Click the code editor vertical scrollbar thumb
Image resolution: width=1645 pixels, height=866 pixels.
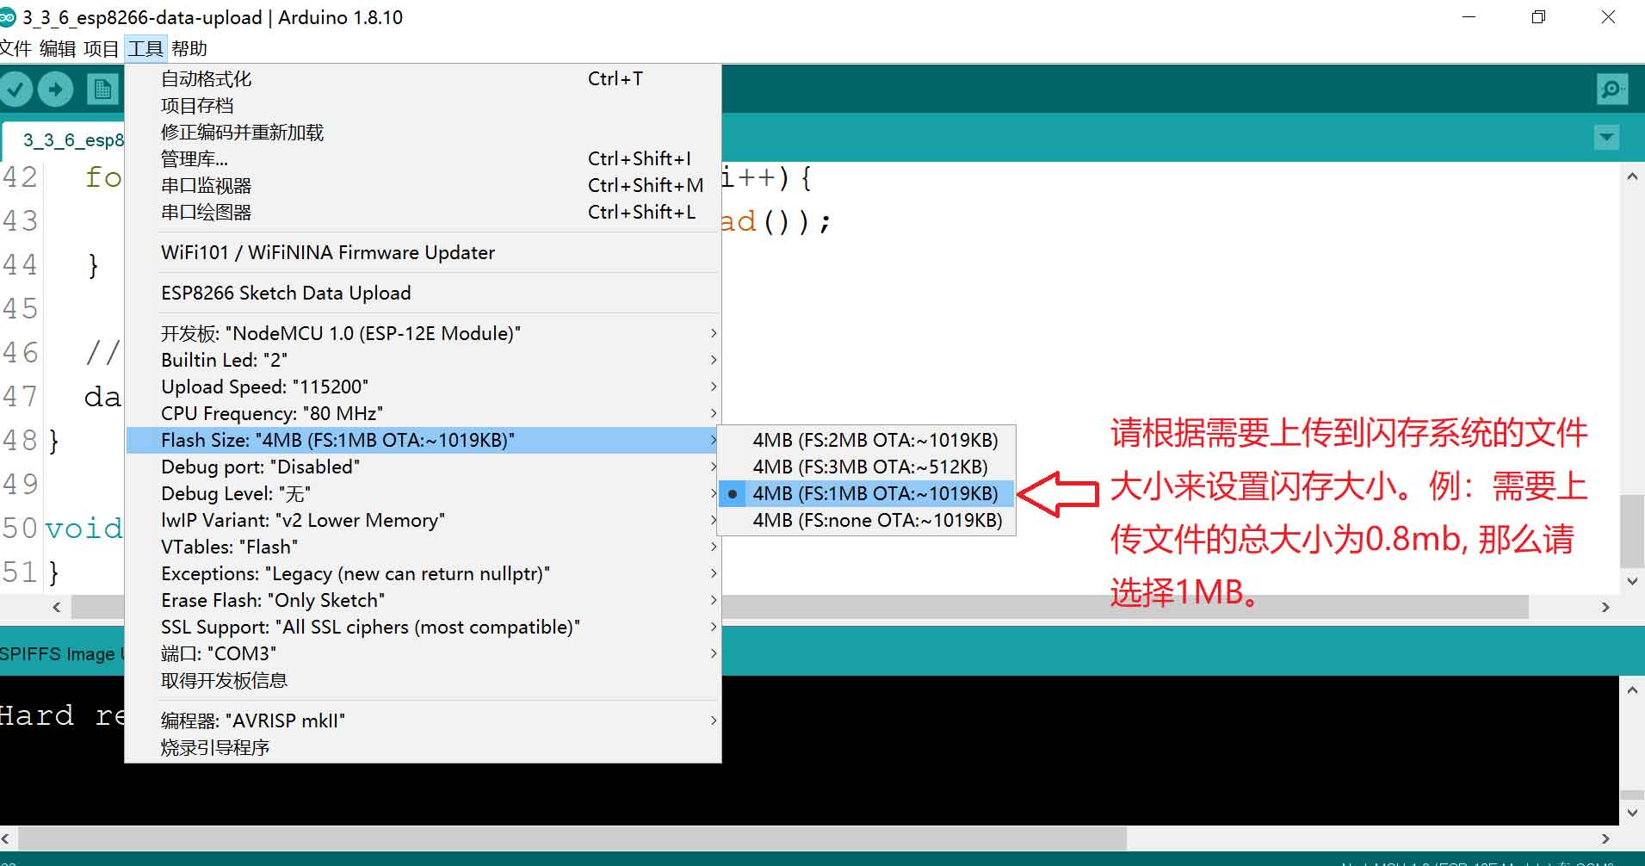click(x=1631, y=530)
